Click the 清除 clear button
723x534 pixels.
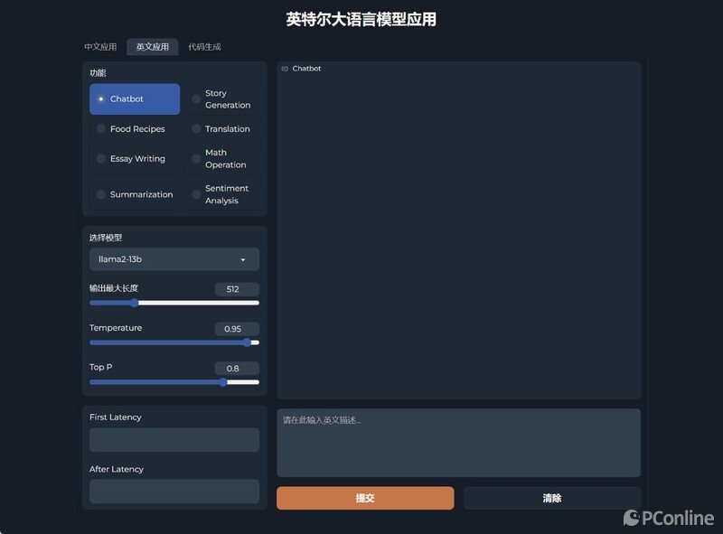tap(552, 498)
